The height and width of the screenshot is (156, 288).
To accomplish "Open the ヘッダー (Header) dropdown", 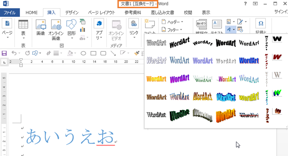I will coord(173,22).
